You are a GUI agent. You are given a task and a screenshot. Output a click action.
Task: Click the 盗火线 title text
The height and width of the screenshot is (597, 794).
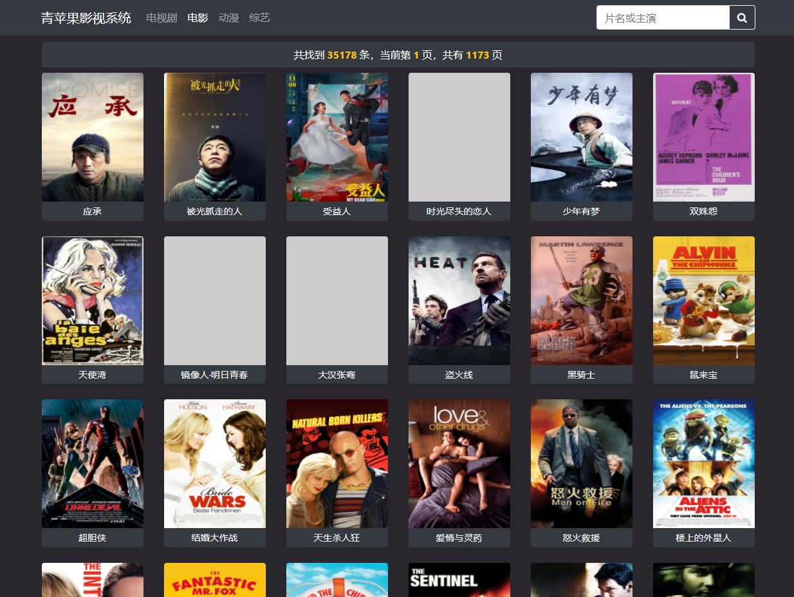(459, 375)
